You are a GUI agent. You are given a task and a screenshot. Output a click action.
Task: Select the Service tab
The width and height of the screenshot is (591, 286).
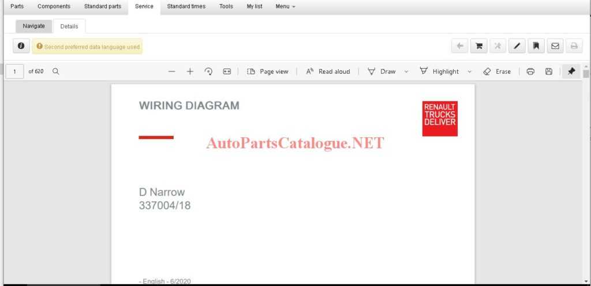pyautogui.click(x=144, y=6)
